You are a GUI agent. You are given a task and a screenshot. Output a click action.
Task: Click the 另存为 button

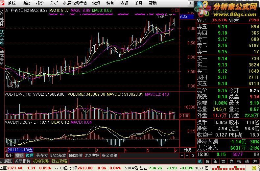tap(42, 156)
